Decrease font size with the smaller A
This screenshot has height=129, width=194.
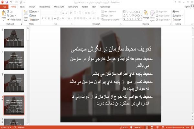[66, 13]
